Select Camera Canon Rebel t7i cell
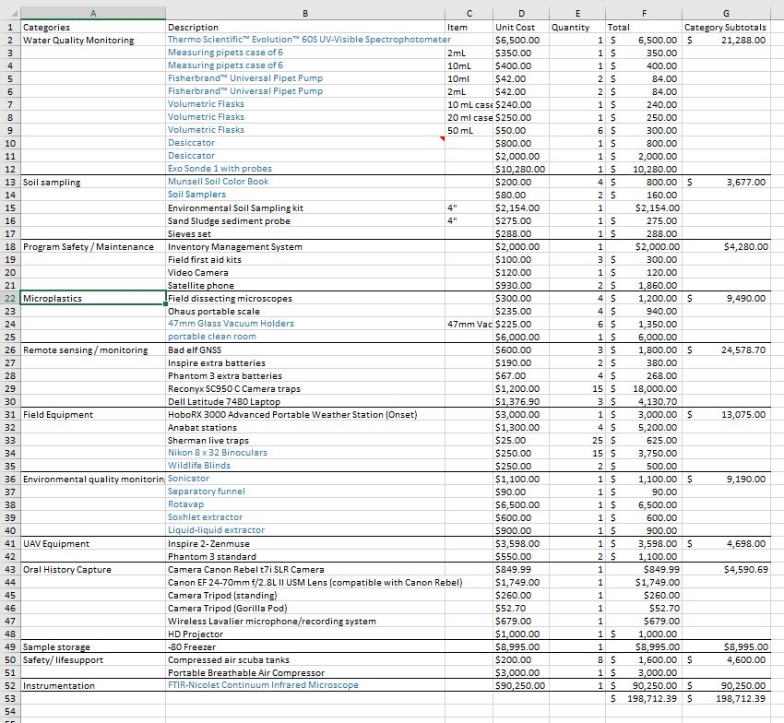The height and width of the screenshot is (723, 784). (x=305, y=570)
